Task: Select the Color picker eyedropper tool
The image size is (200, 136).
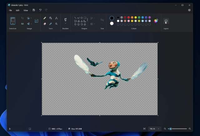Action: (51, 24)
